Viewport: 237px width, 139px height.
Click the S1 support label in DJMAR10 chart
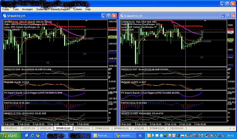(202, 57)
